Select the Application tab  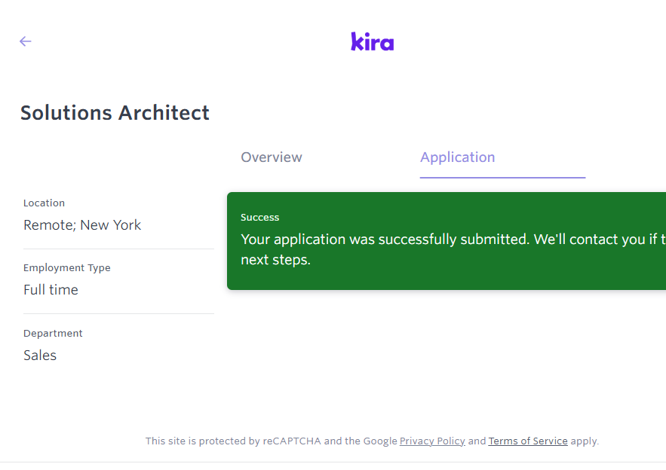457,157
